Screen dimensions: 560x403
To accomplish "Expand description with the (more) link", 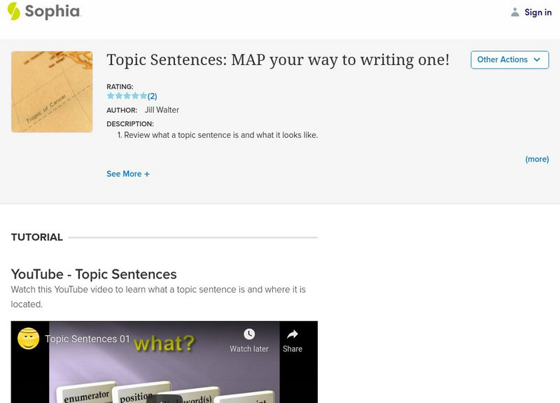I will tap(537, 159).
